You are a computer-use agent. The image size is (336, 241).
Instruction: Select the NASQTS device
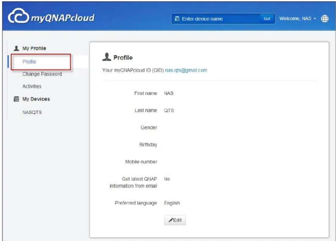32,112
